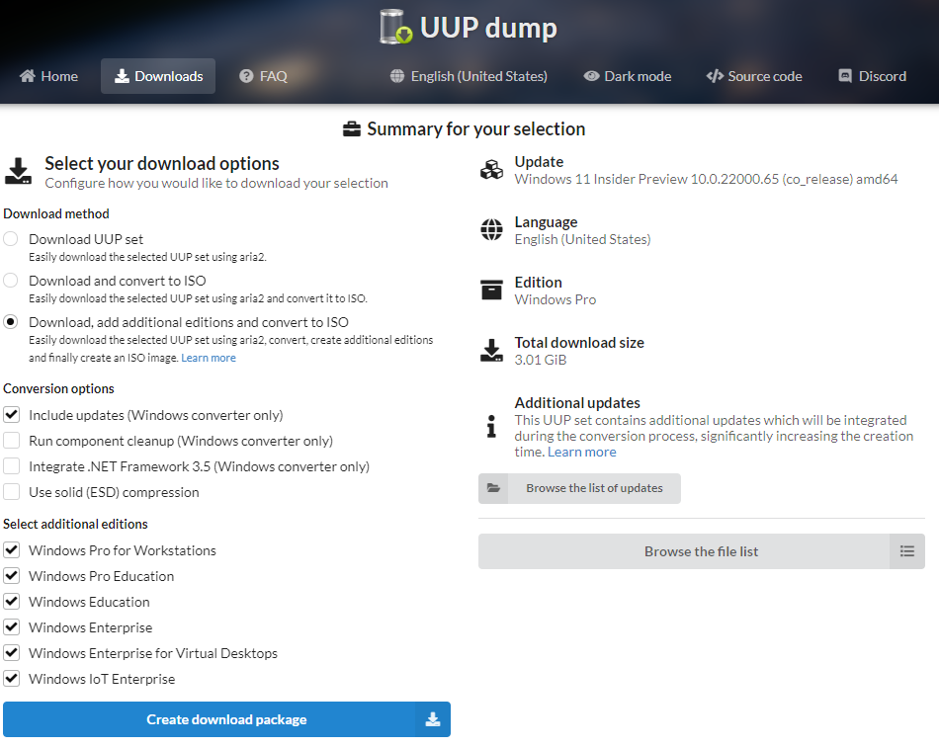Click the briefcase icon by Summary heading
This screenshot has width=939, height=748.
352,128
